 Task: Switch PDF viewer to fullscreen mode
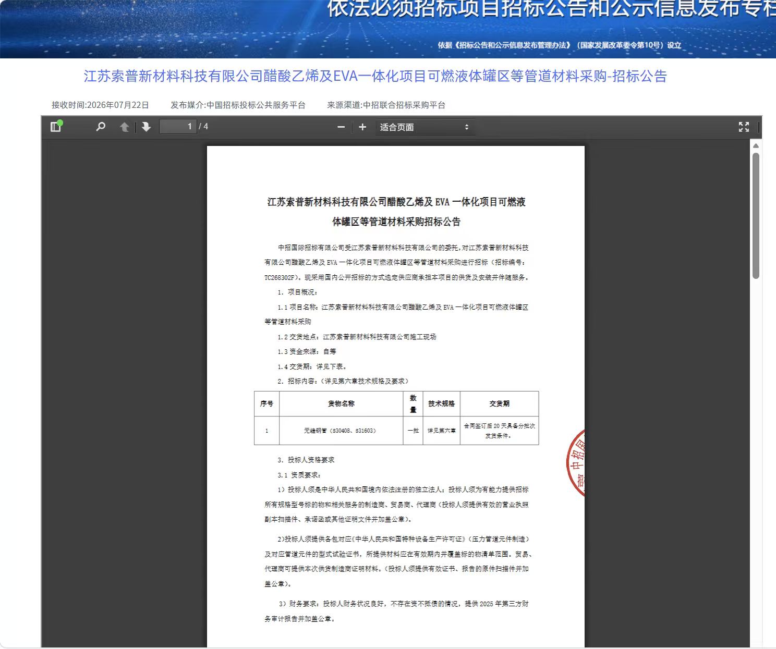coord(744,127)
